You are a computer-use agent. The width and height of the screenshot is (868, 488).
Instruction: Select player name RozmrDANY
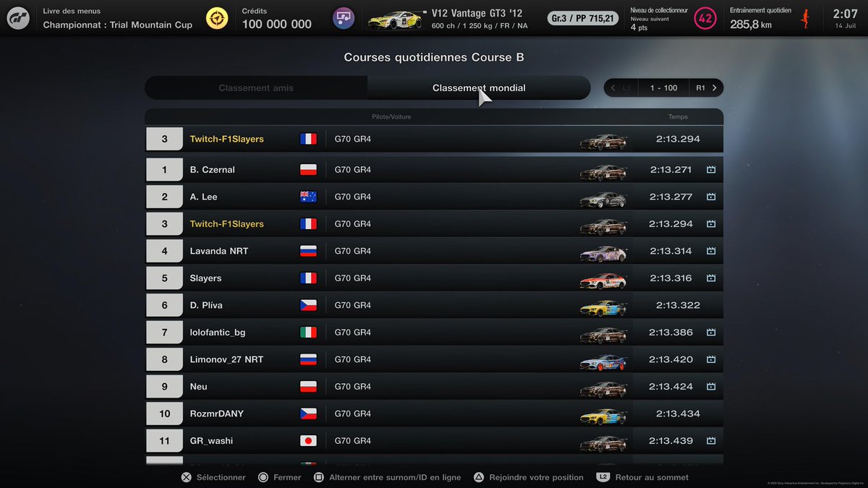(217, 414)
